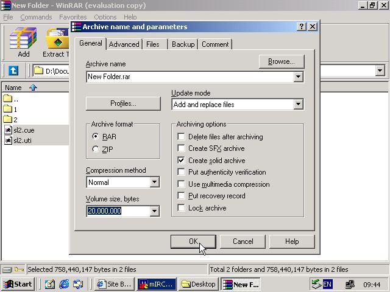The height and width of the screenshot is (292, 390).
Task: Click the Site B... taskbar button
Action: point(115,284)
